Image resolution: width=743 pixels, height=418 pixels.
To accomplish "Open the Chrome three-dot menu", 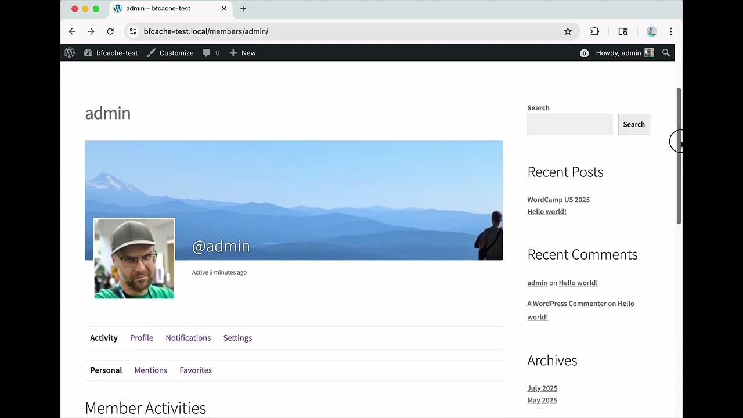I will pos(671,31).
